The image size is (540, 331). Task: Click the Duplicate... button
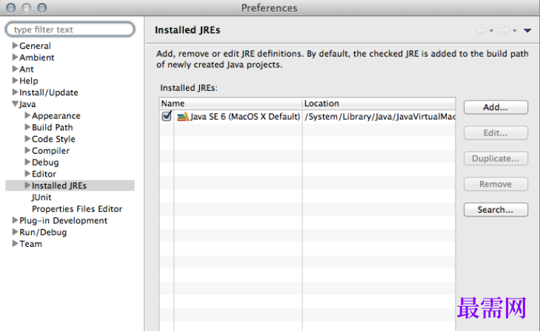point(496,159)
